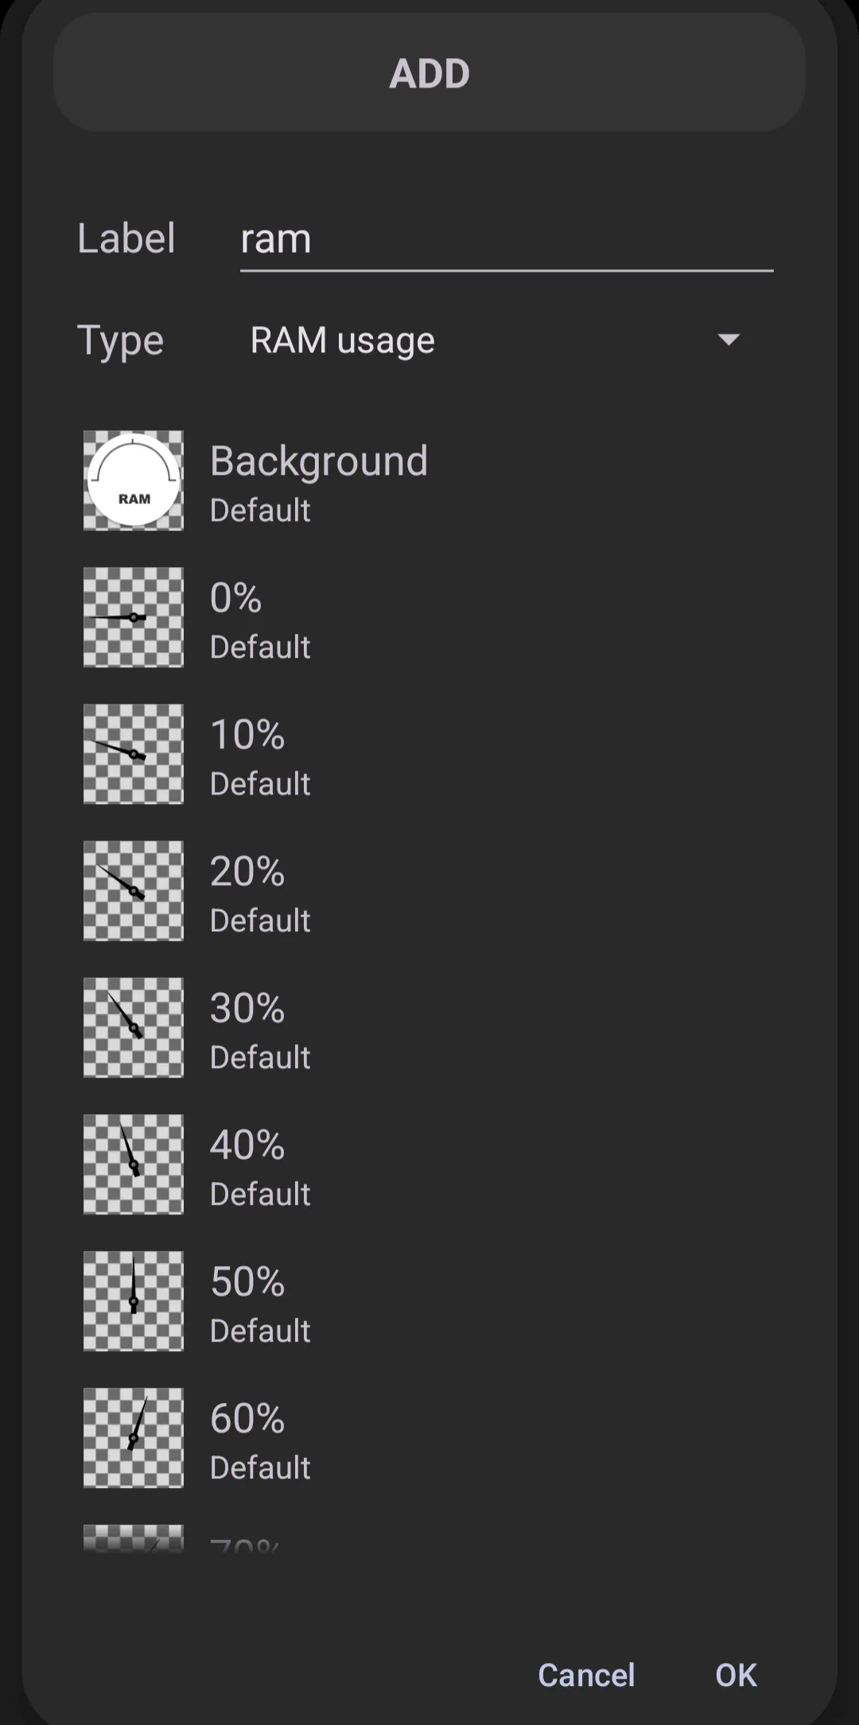Select the 0% needle icon
This screenshot has width=859, height=1725.
point(134,617)
